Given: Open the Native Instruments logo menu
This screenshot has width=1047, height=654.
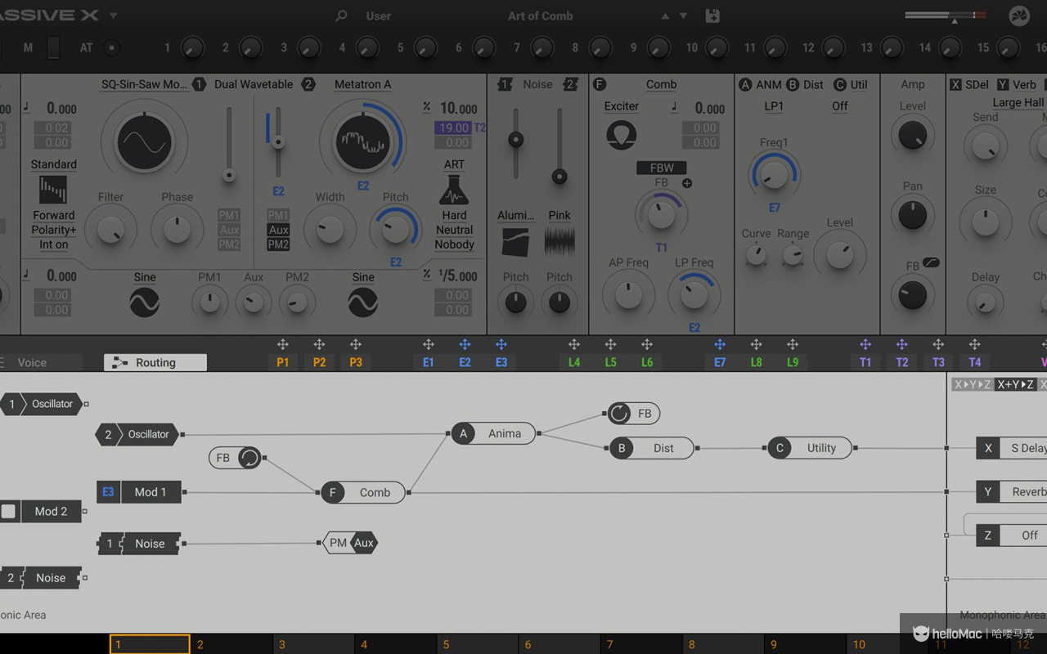Looking at the screenshot, I should point(1019,16).
